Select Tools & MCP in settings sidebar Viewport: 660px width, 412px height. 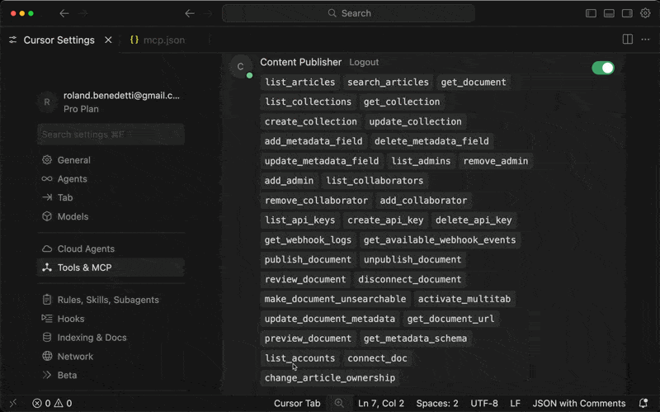(84, 268)
